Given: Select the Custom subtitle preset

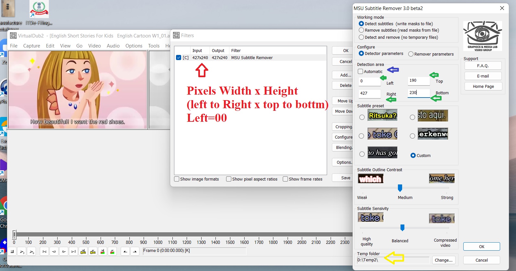Looking at the screenshot, I should pyautogui.click(x=413, y=155).
